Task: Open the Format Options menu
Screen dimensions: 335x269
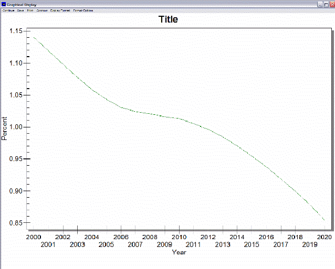Action: click(x=83, y=10)
